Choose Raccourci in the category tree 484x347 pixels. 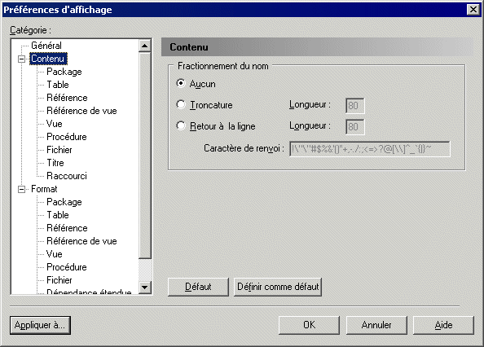click(x=67, y=176)
